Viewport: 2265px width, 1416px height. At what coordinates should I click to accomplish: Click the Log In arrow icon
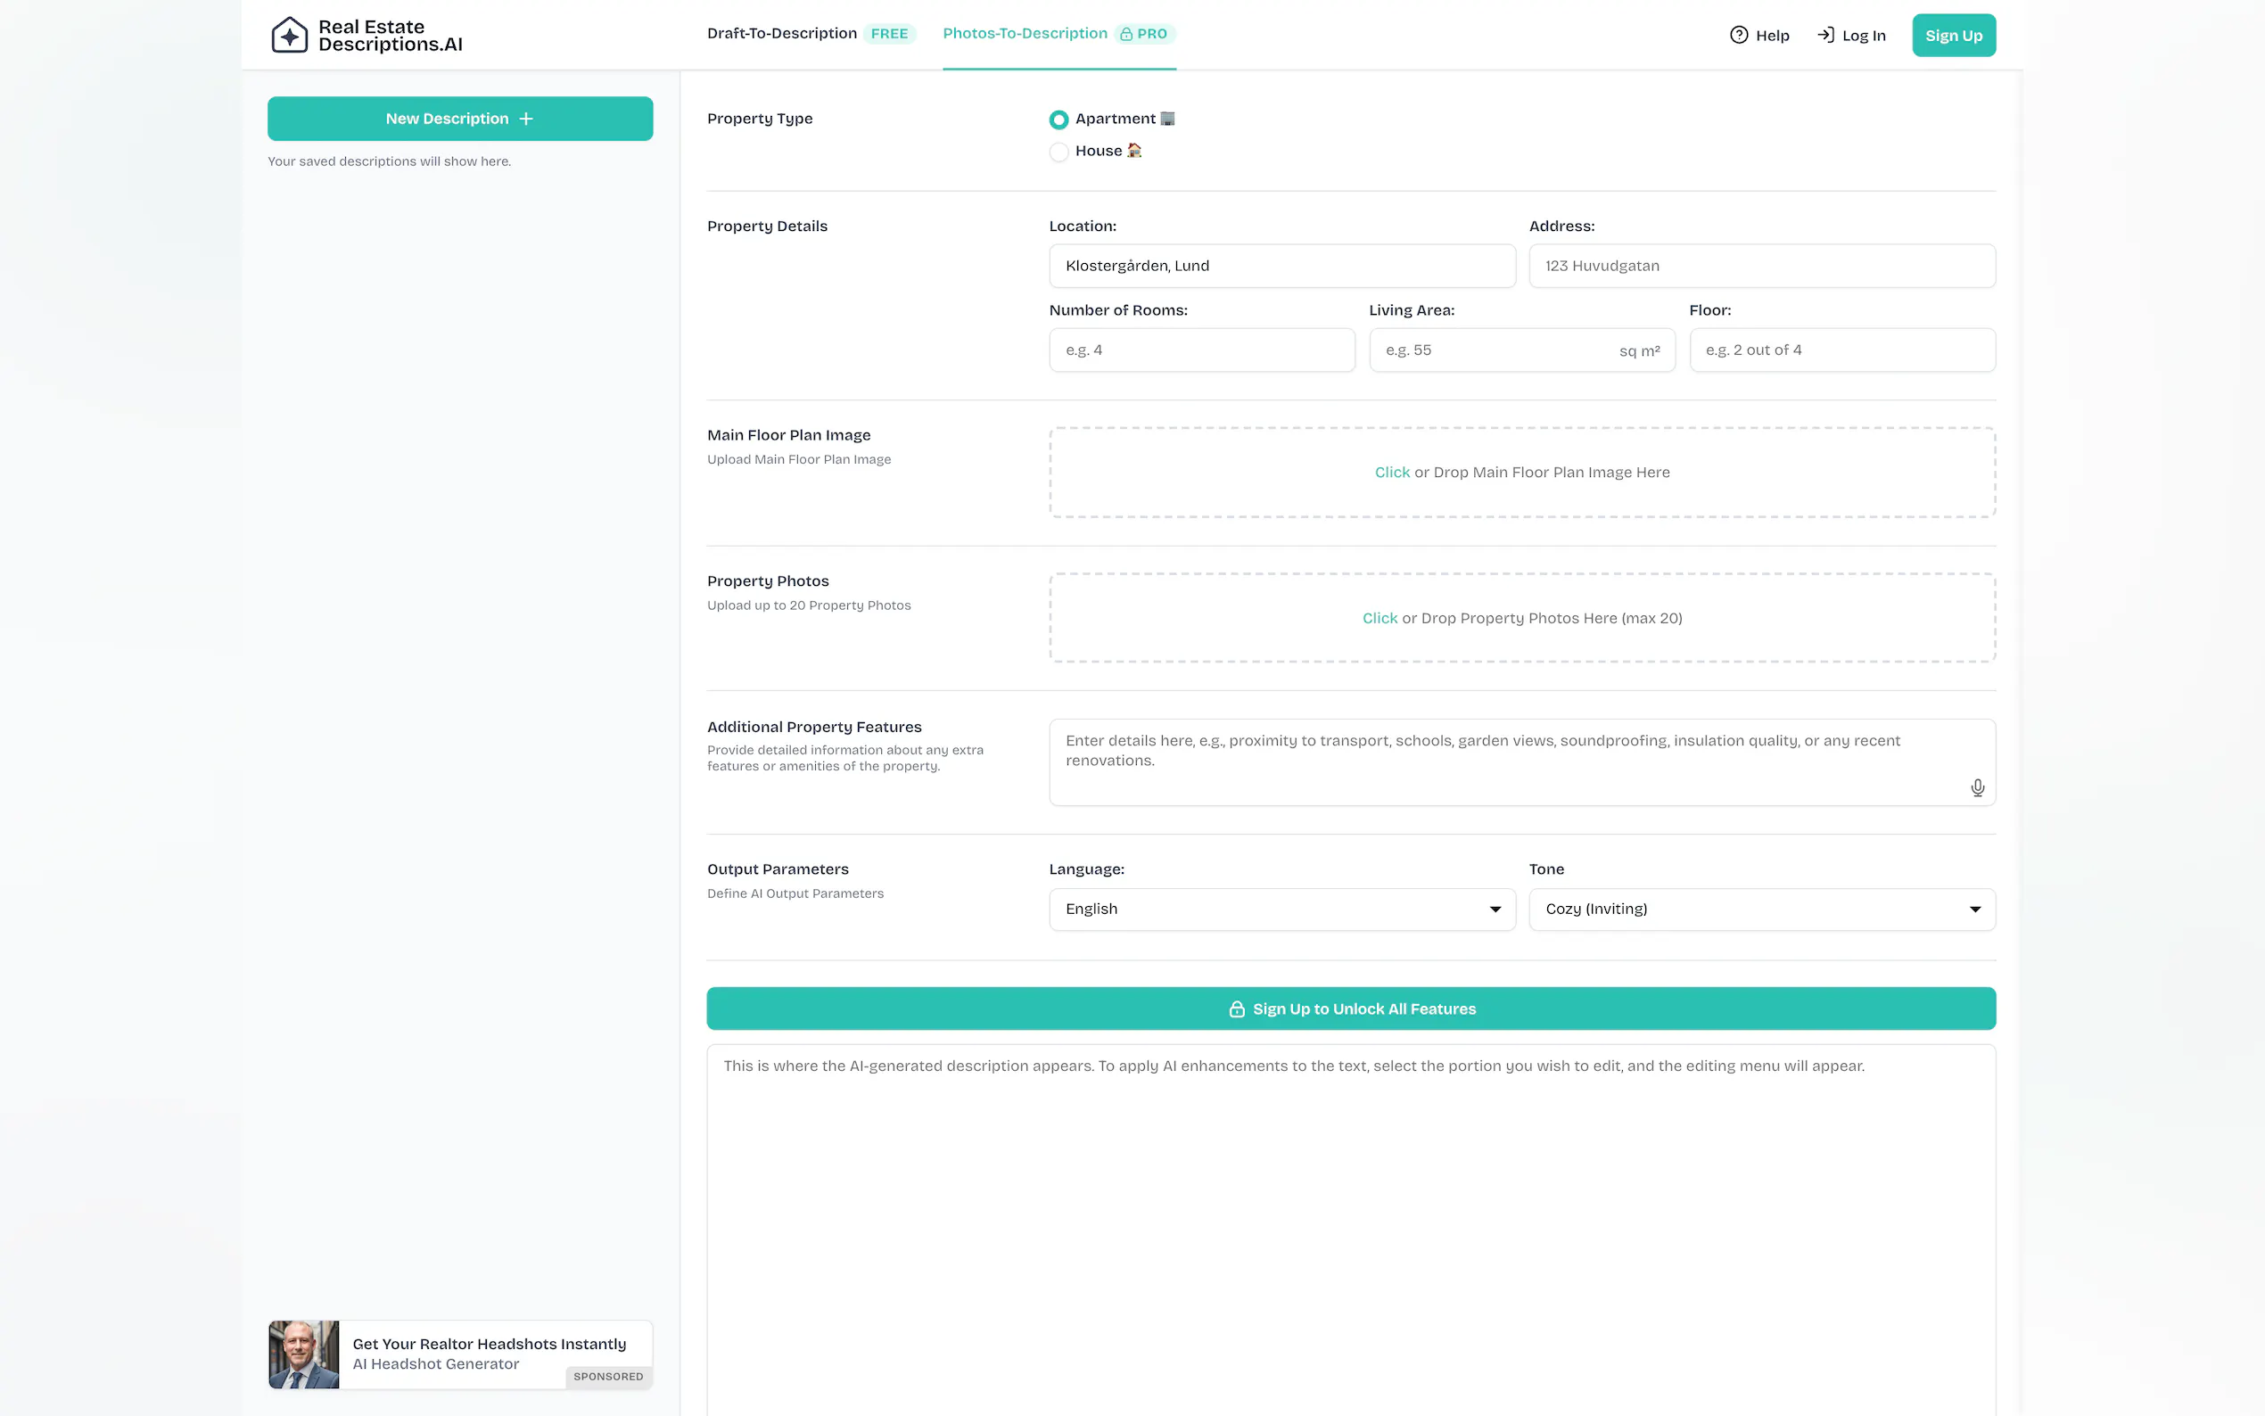click(x=1824, y=36)
